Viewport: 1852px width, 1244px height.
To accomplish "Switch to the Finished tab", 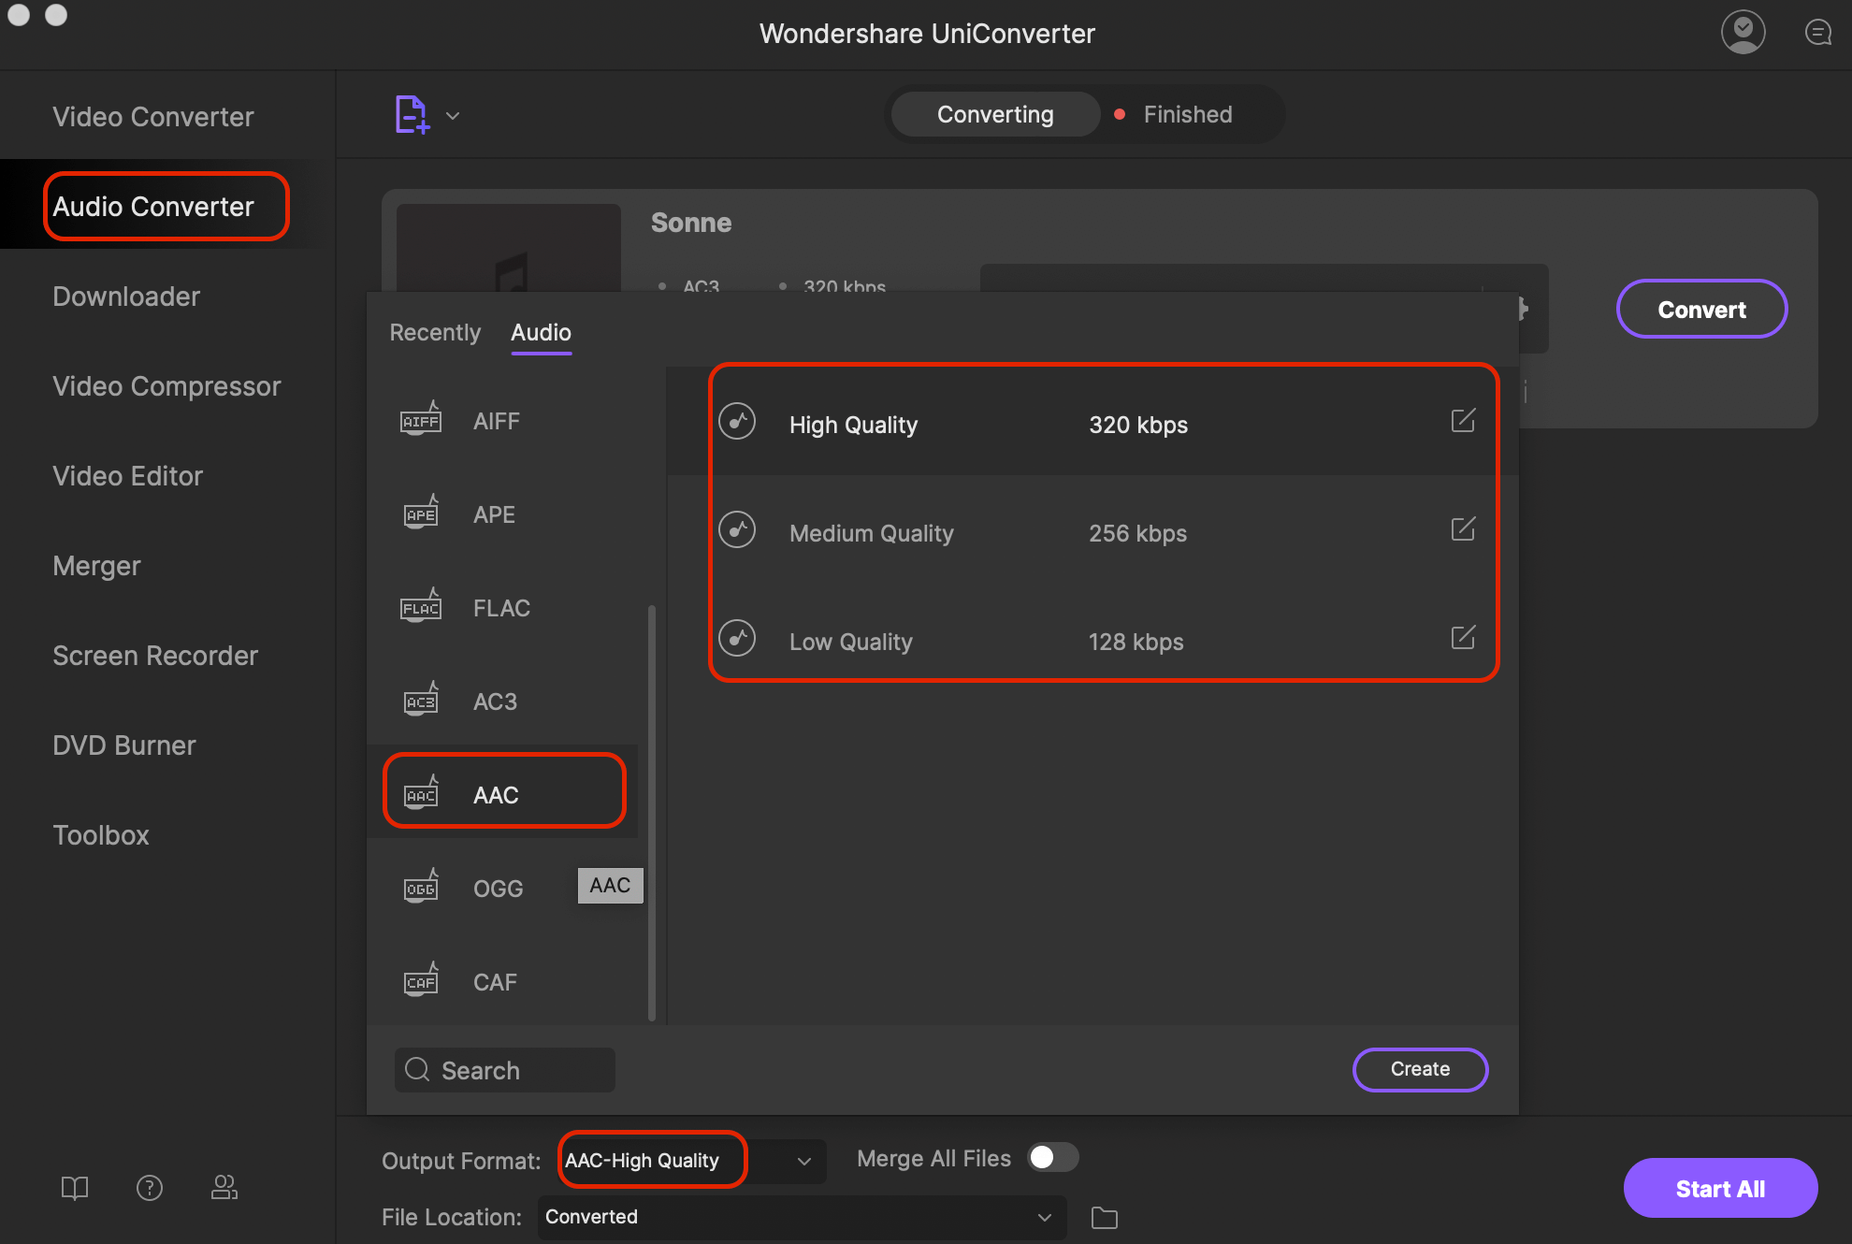I will tap(1188, 114).
